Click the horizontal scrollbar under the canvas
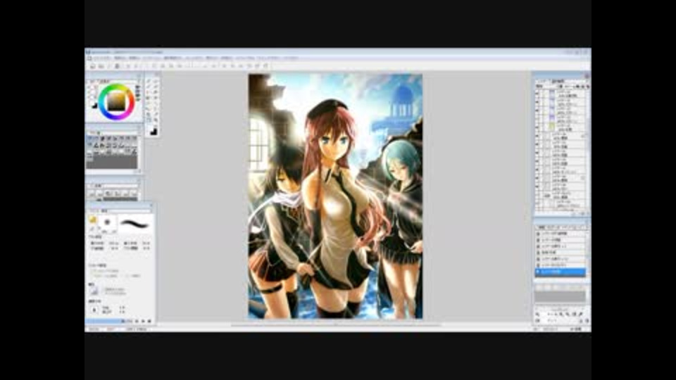 tap(337, 325)
